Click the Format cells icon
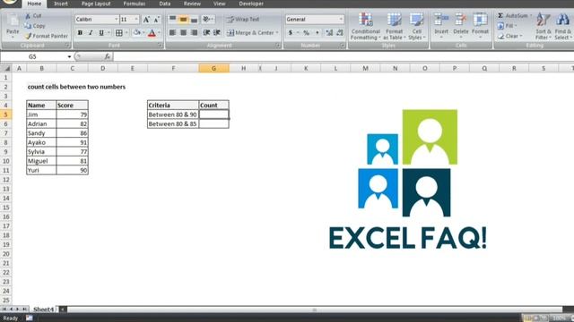This screenshot has height=322, width=574. [x=480, y=19]
